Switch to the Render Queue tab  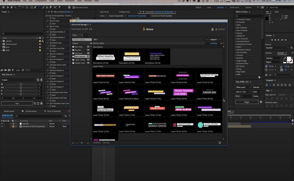pos(9,111)
